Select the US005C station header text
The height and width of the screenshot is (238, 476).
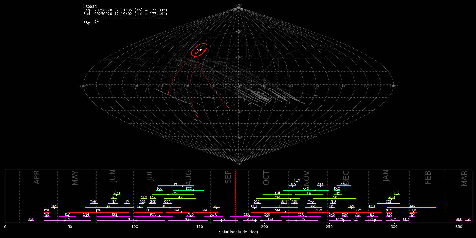point(90,7)
